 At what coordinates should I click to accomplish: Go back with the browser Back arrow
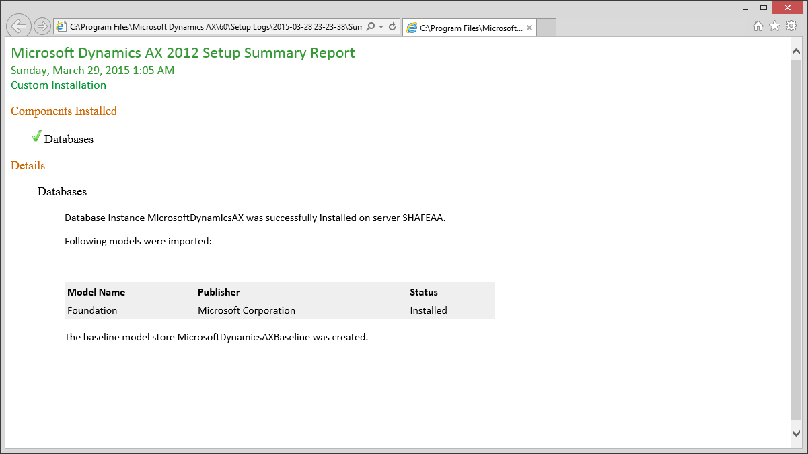click(19, 26)
